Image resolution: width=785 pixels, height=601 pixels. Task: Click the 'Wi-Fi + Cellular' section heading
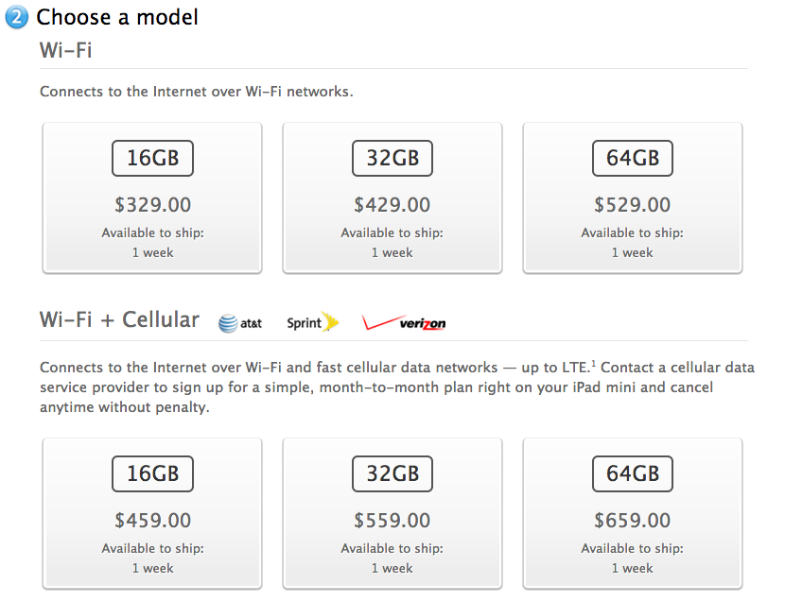coord(119,319)
